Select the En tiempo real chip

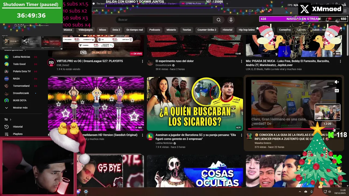click(x=135, y=30)
